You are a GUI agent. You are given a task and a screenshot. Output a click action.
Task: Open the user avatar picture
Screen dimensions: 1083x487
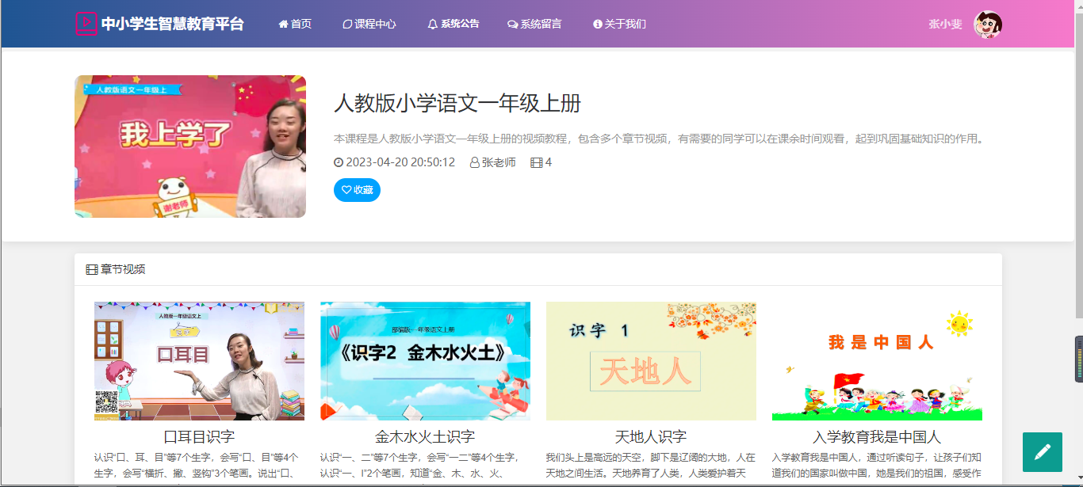pos(988,25)
